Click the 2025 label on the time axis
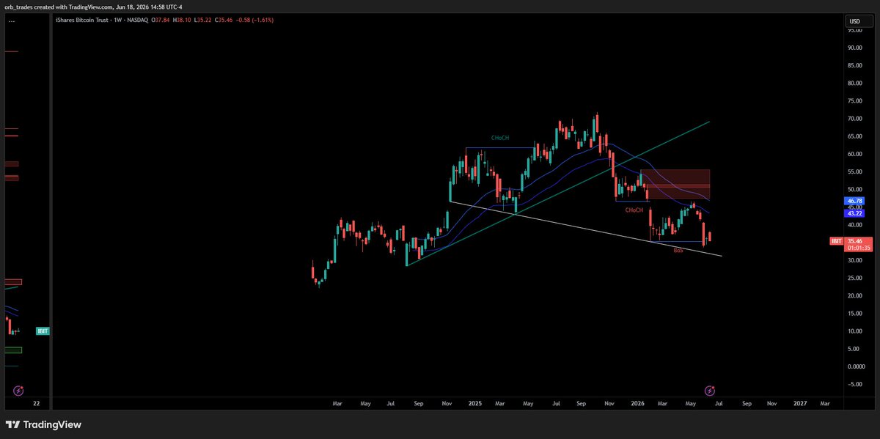The height and width of the screenshot is (439, 880). click(x=474, y=403)
